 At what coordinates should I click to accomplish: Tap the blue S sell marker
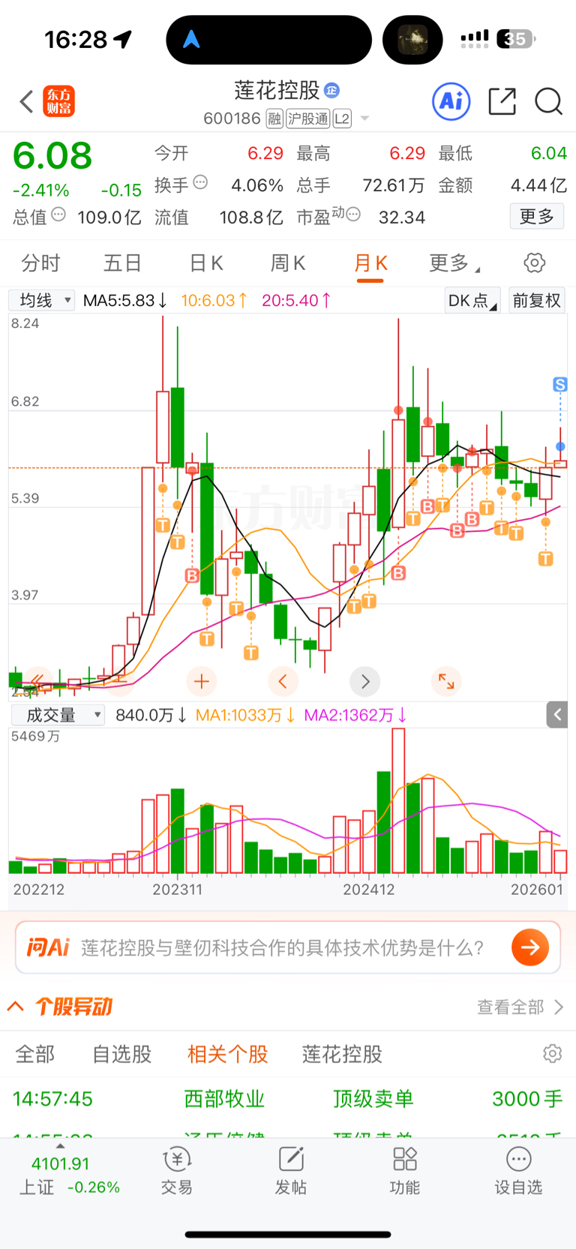[560, 385]
